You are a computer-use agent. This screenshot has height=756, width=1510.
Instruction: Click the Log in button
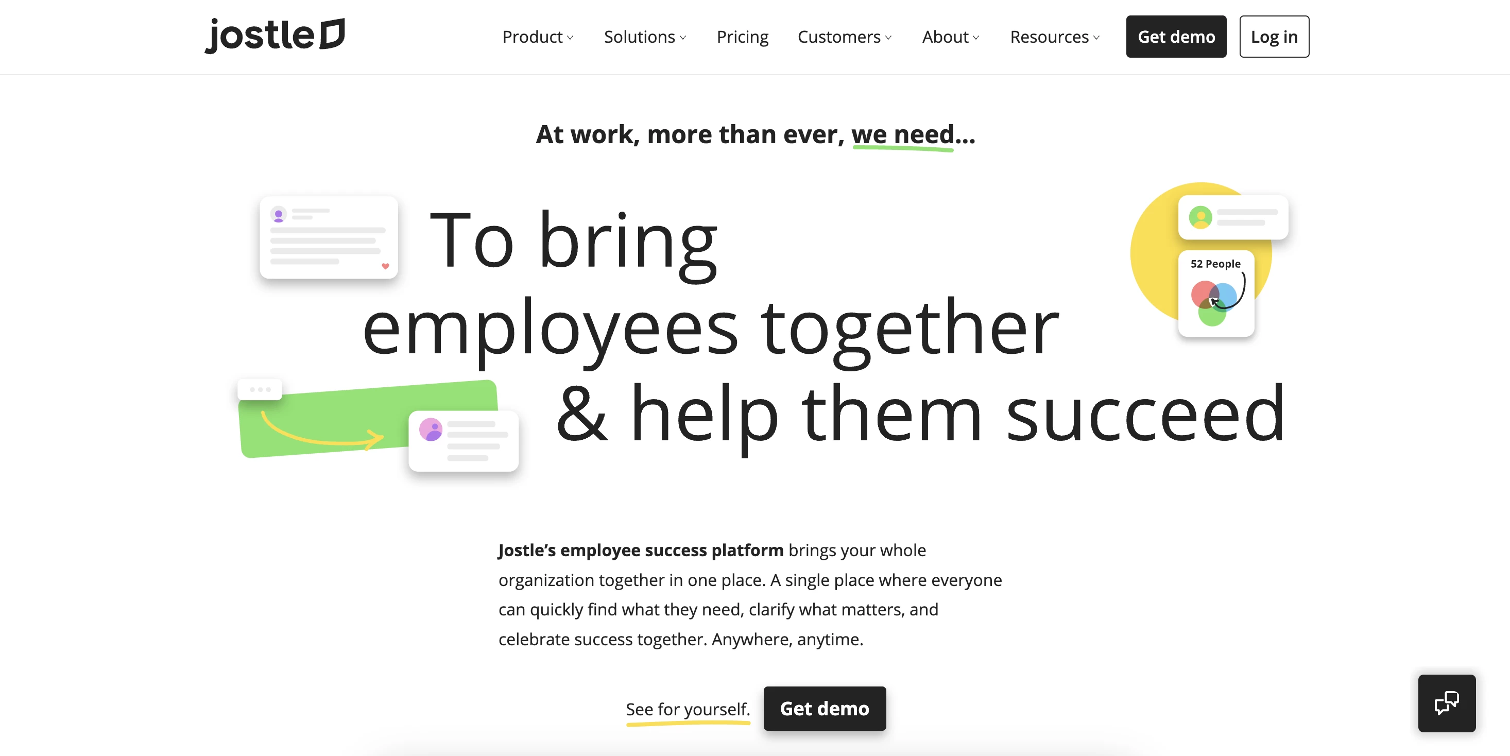1274,36
